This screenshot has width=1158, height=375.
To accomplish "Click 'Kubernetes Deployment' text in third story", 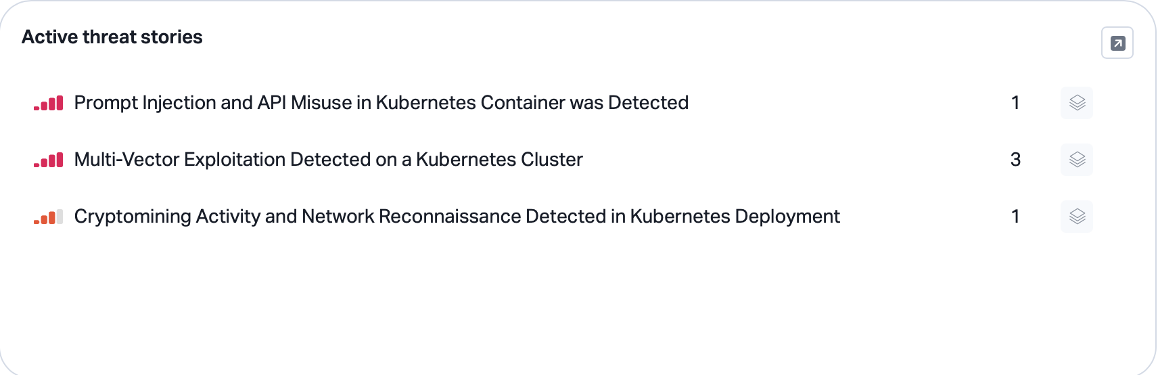I will coord(735,217).
